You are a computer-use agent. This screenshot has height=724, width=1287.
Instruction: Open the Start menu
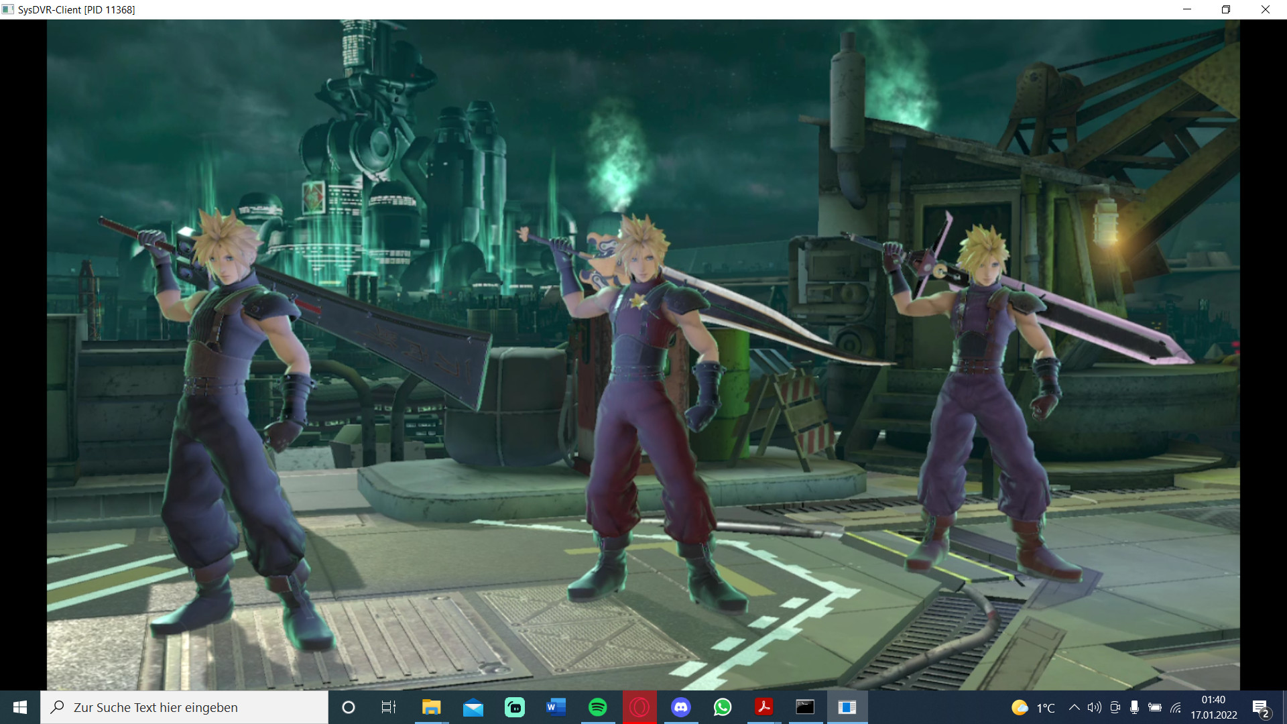(19, 707)
